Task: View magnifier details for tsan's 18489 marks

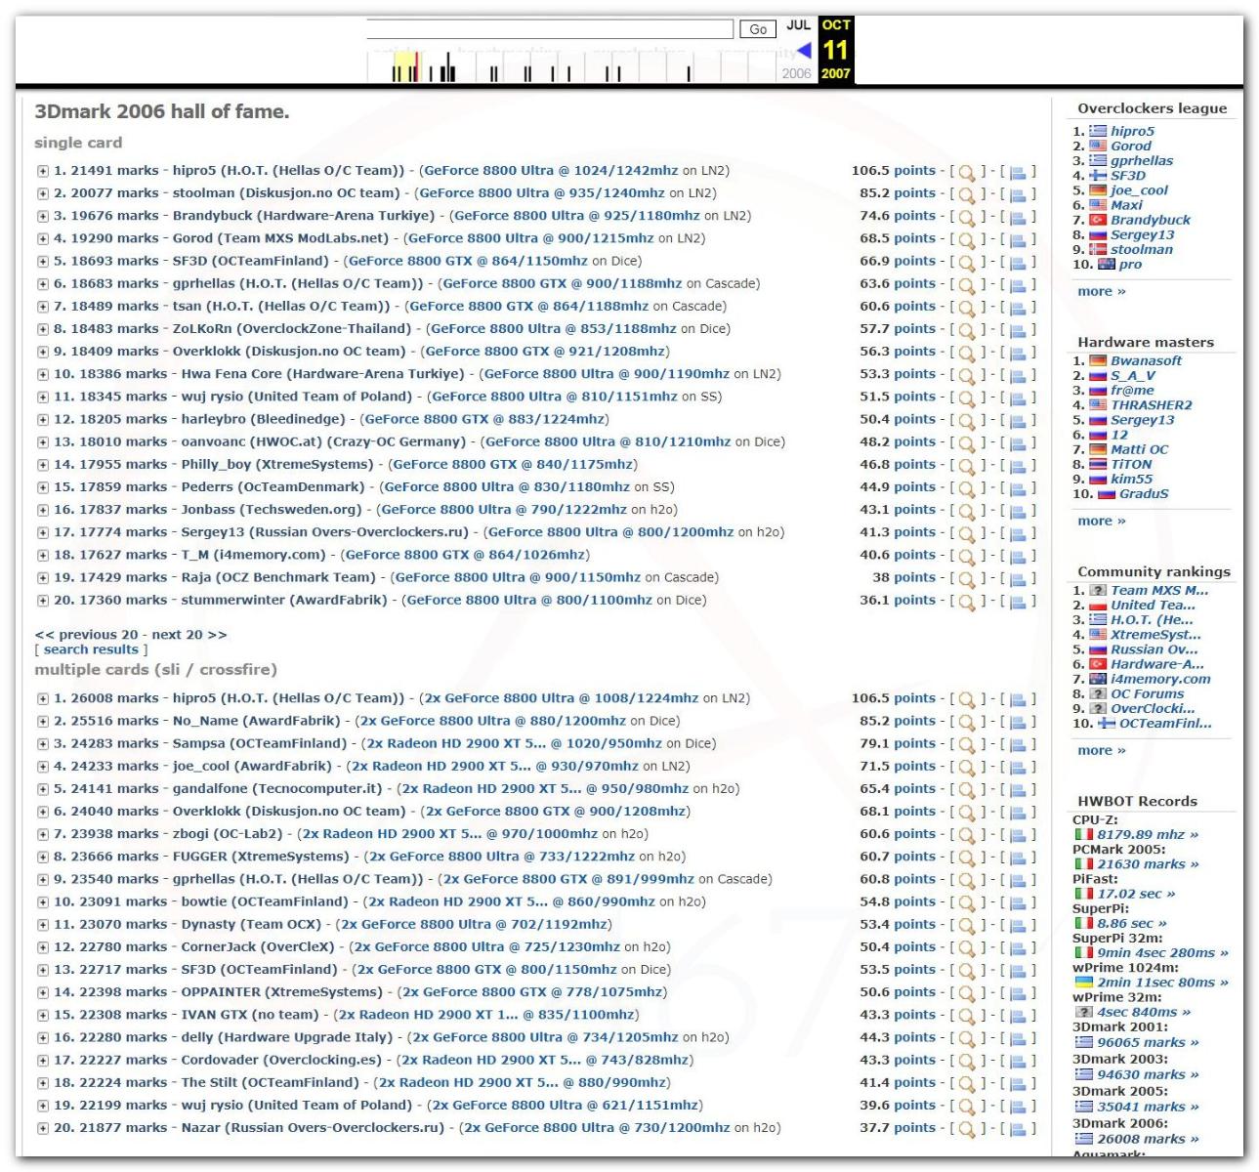Action: pos(966,308)
